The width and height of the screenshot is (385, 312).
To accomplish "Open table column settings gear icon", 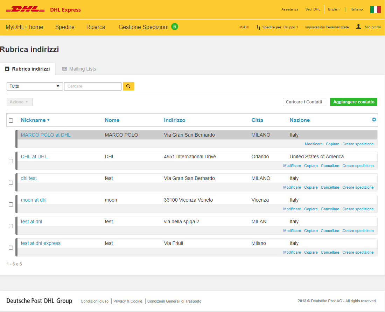I will (374, 119).
